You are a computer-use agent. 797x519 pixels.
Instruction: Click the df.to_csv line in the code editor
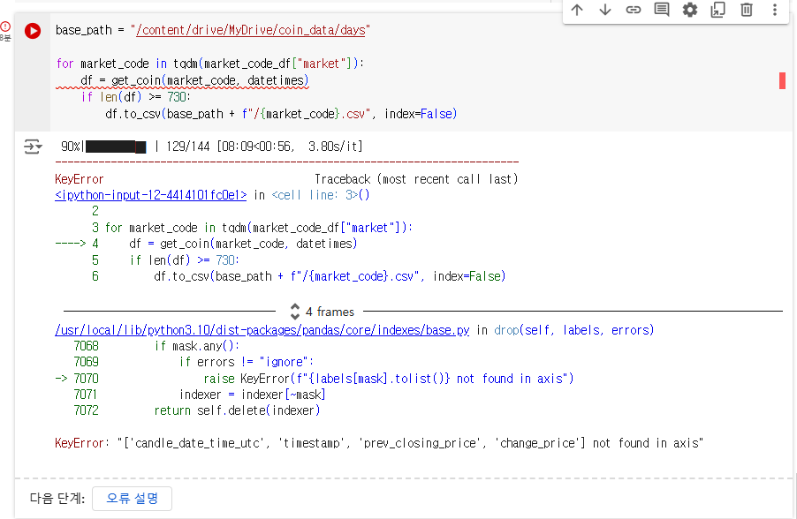coord(281,114)
